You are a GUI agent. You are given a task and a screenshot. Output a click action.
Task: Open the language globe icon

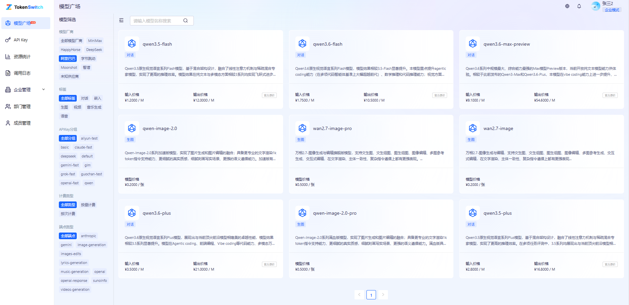567,6
